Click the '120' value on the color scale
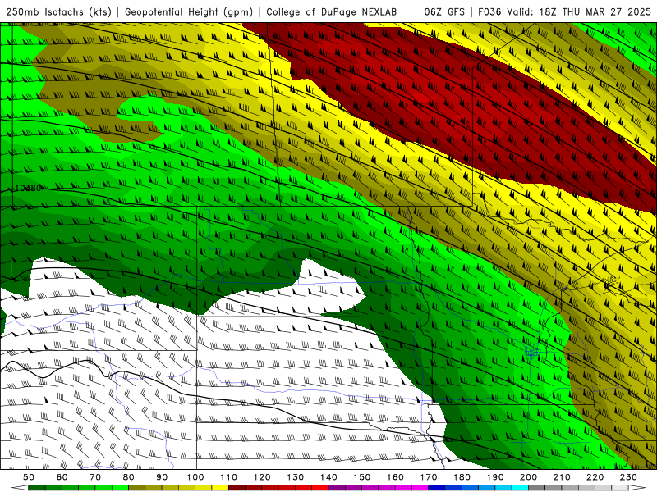This screenshot has height=492, width=657. tap(262, 477)
